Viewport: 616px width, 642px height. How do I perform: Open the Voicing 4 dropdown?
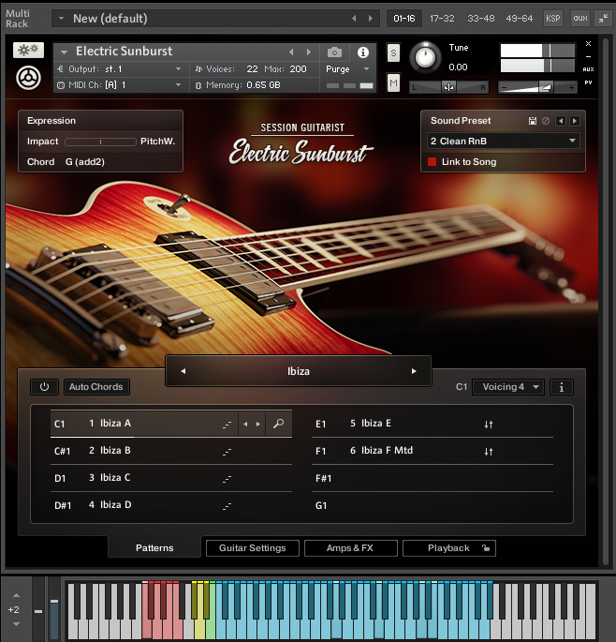[x=508, y=387]
